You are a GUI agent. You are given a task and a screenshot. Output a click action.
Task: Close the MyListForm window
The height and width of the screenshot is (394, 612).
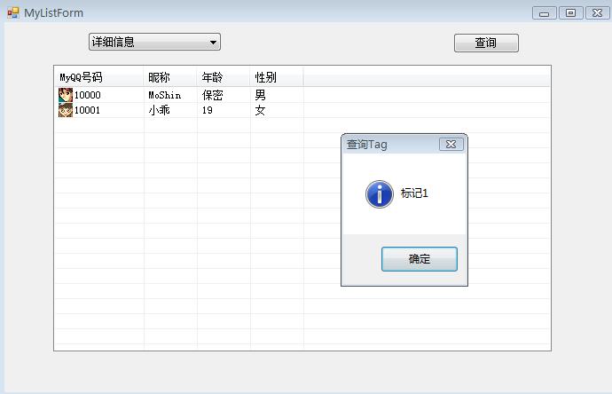pos(597,13)
